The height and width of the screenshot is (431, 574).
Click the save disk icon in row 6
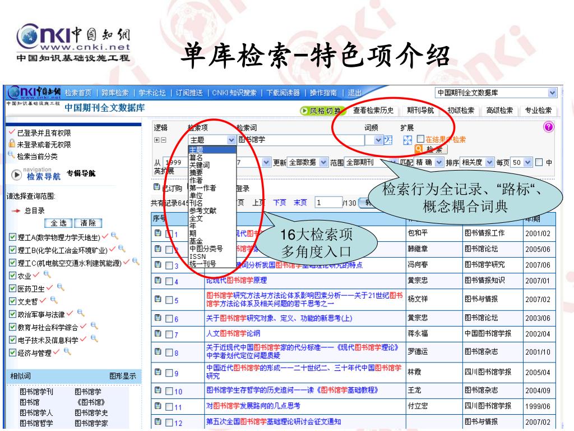point(158,318)
